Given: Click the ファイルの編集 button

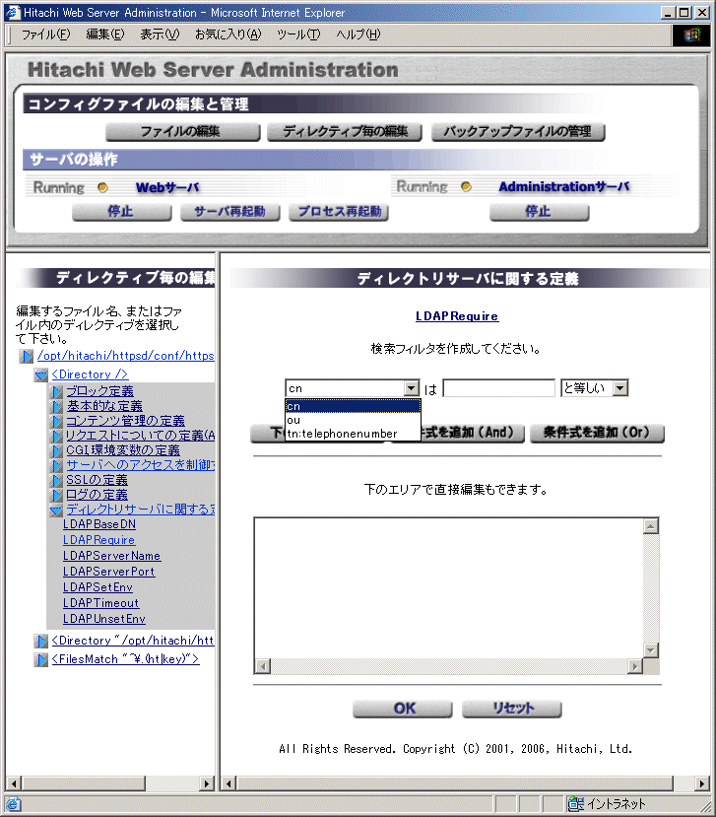Looking at the screenshot, I should [x=182, y=132].
